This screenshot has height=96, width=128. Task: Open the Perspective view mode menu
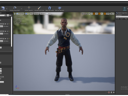point(20,14)
